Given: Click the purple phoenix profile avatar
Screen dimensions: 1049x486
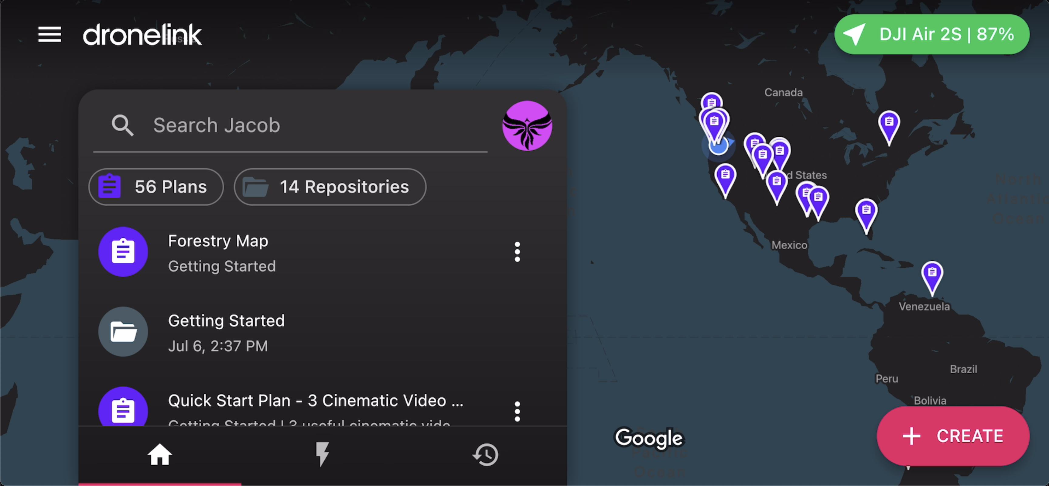Looking at the screenshot, I should coord(527,125).
